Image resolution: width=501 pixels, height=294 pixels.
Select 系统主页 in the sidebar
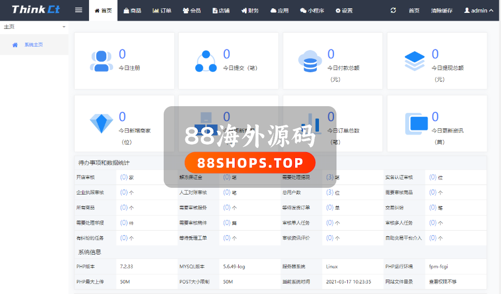(x=33, y=45)
